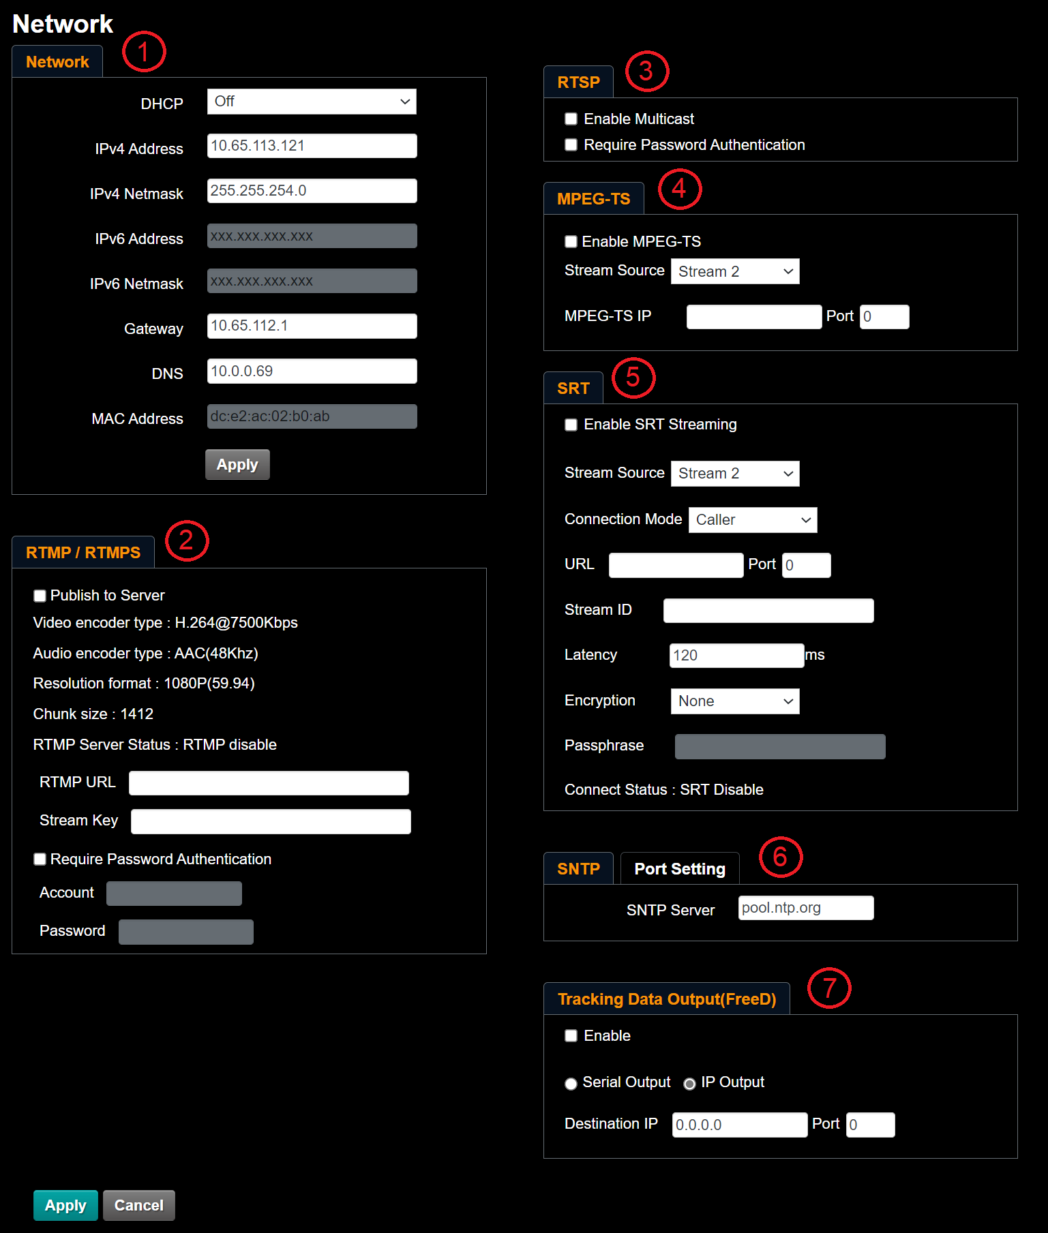Viewport: 1048px width, 1233px height.
Task: Toggle RTSP Require Password Authentication
Action: tap(571, 145)
